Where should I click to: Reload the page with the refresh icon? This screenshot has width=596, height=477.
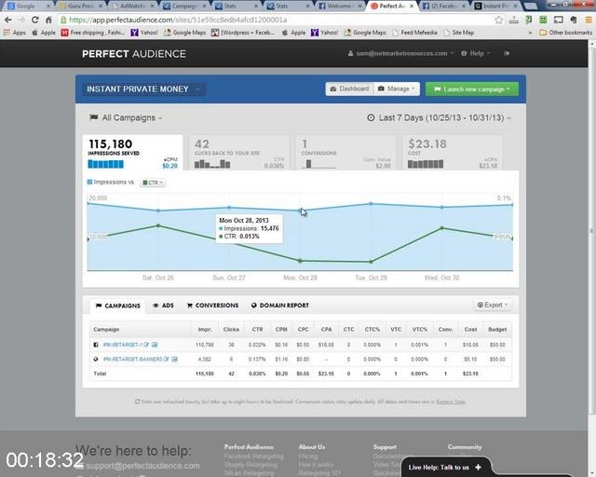(35, 20)
